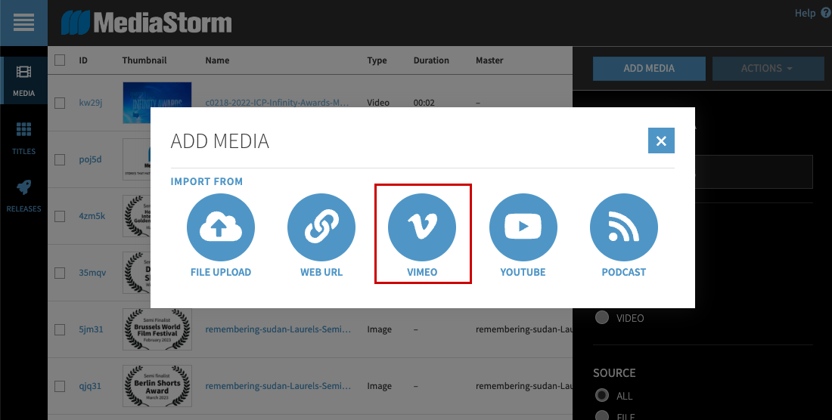Click the ADD MEDIA button
The width and height of the screenshot is (832, 420).
(x=649, y=68)
